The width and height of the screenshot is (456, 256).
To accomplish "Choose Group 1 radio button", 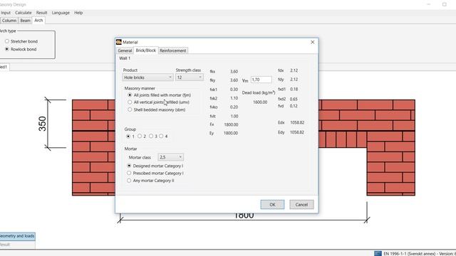I will tap(128, 136).
